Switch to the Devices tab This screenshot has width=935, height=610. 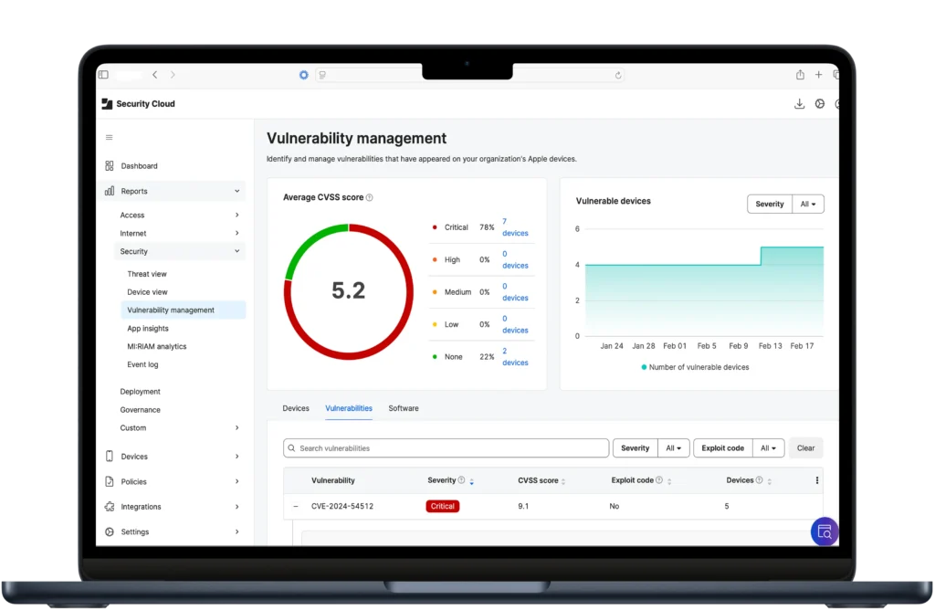tap(296, 408)
